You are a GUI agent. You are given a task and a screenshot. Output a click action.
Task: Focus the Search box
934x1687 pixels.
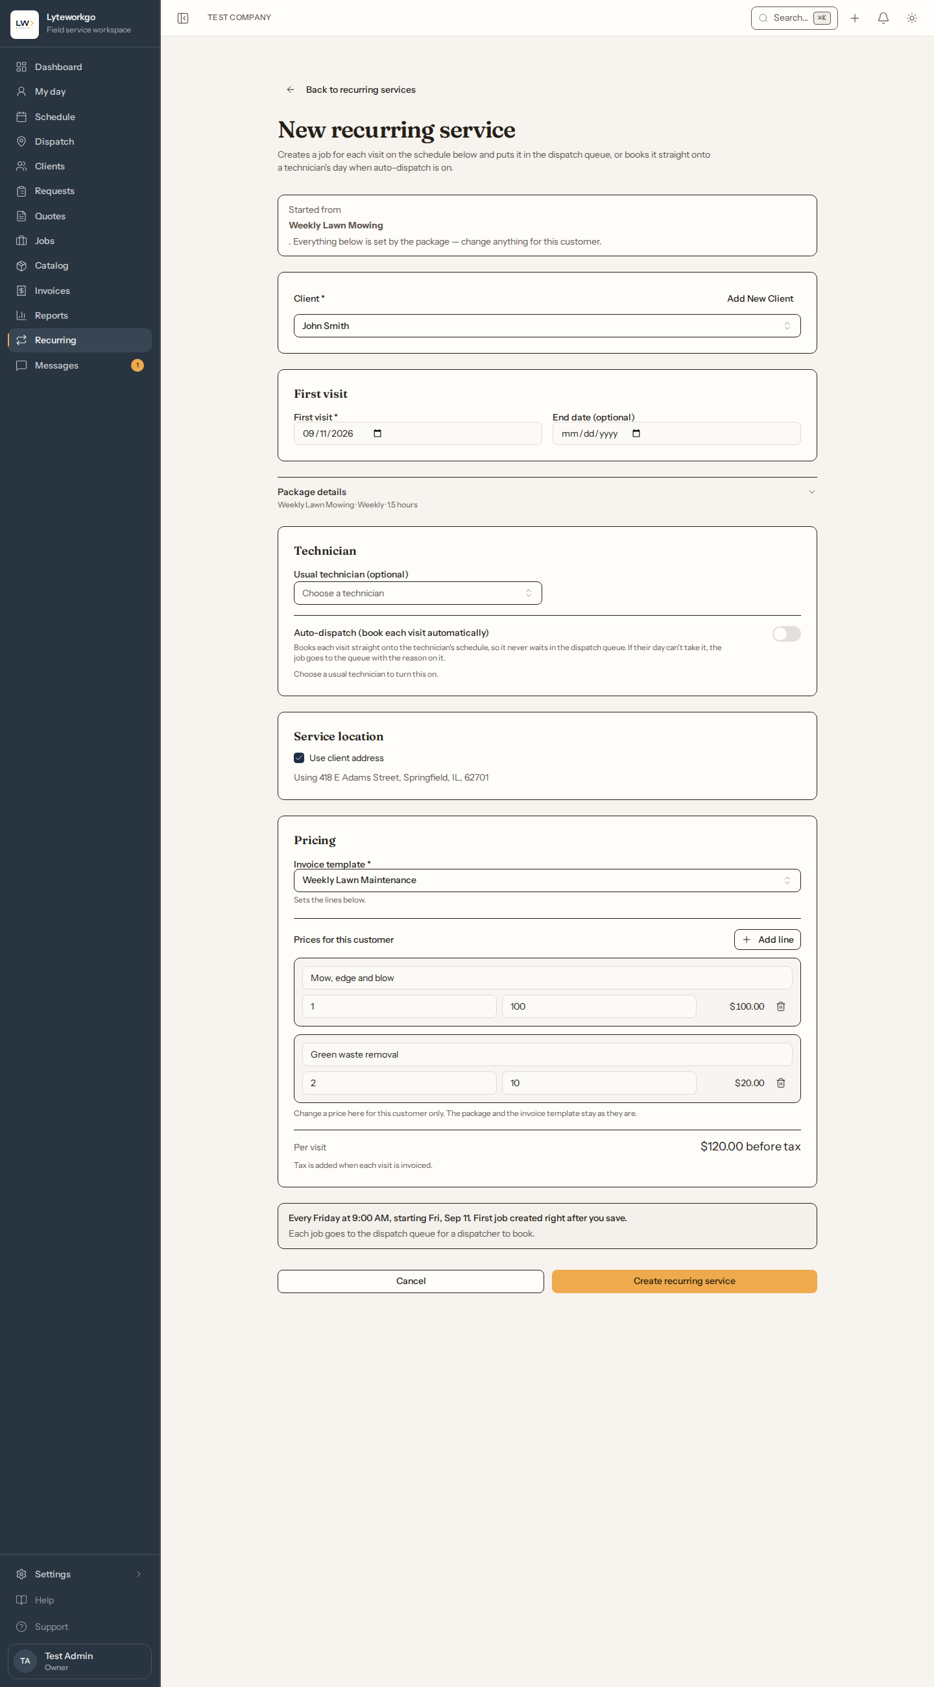pos(794,18)
